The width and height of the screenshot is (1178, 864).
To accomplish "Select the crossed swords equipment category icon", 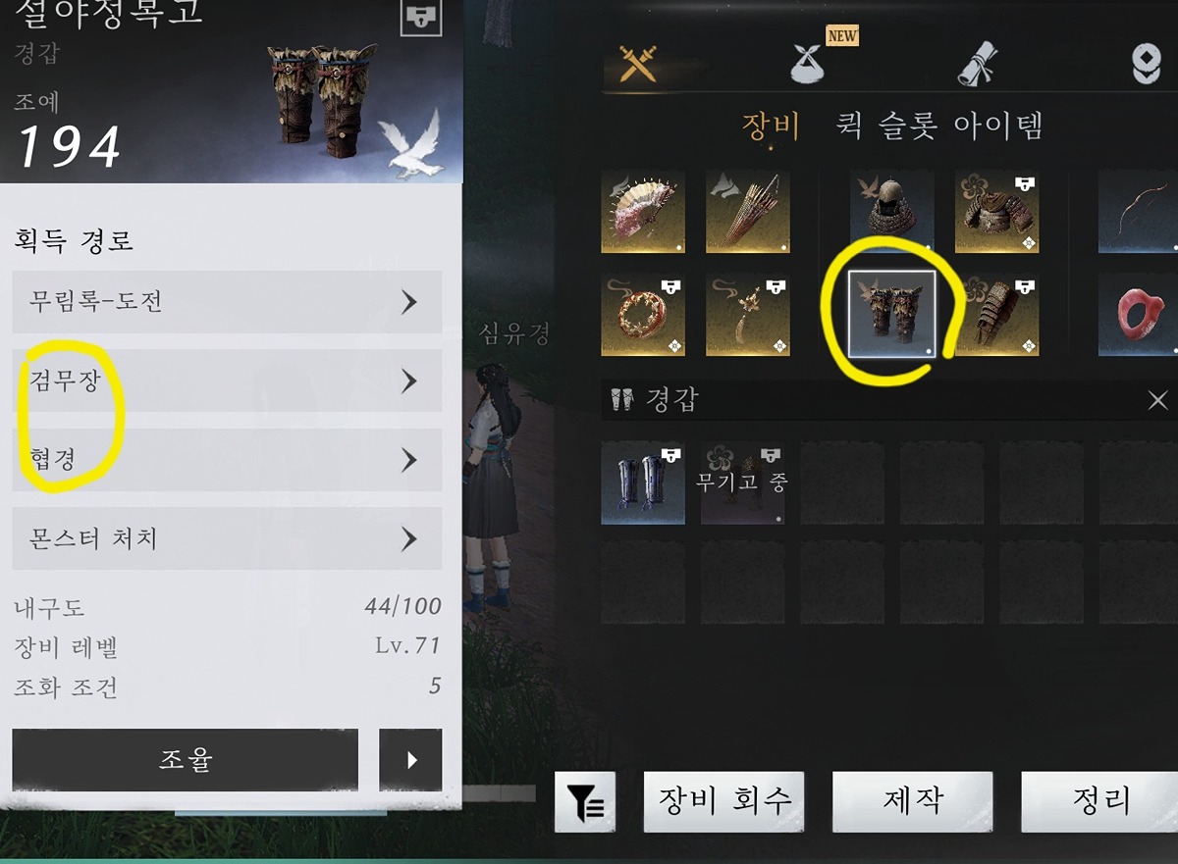I will [637, 62].
